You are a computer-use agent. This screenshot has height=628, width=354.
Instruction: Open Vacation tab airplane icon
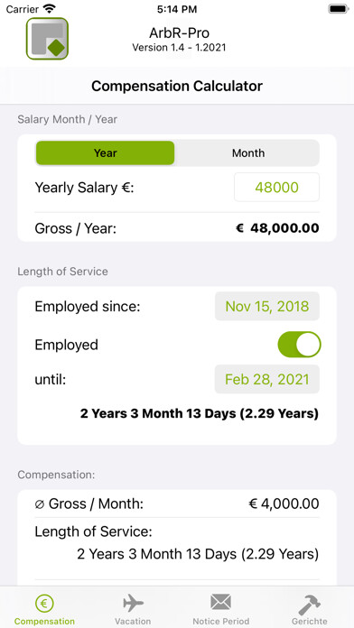point(133,603)
